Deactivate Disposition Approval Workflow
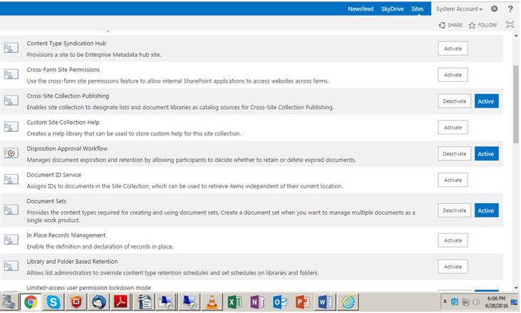Viewport: 521px width, 313px height. (x=454, y=154)
